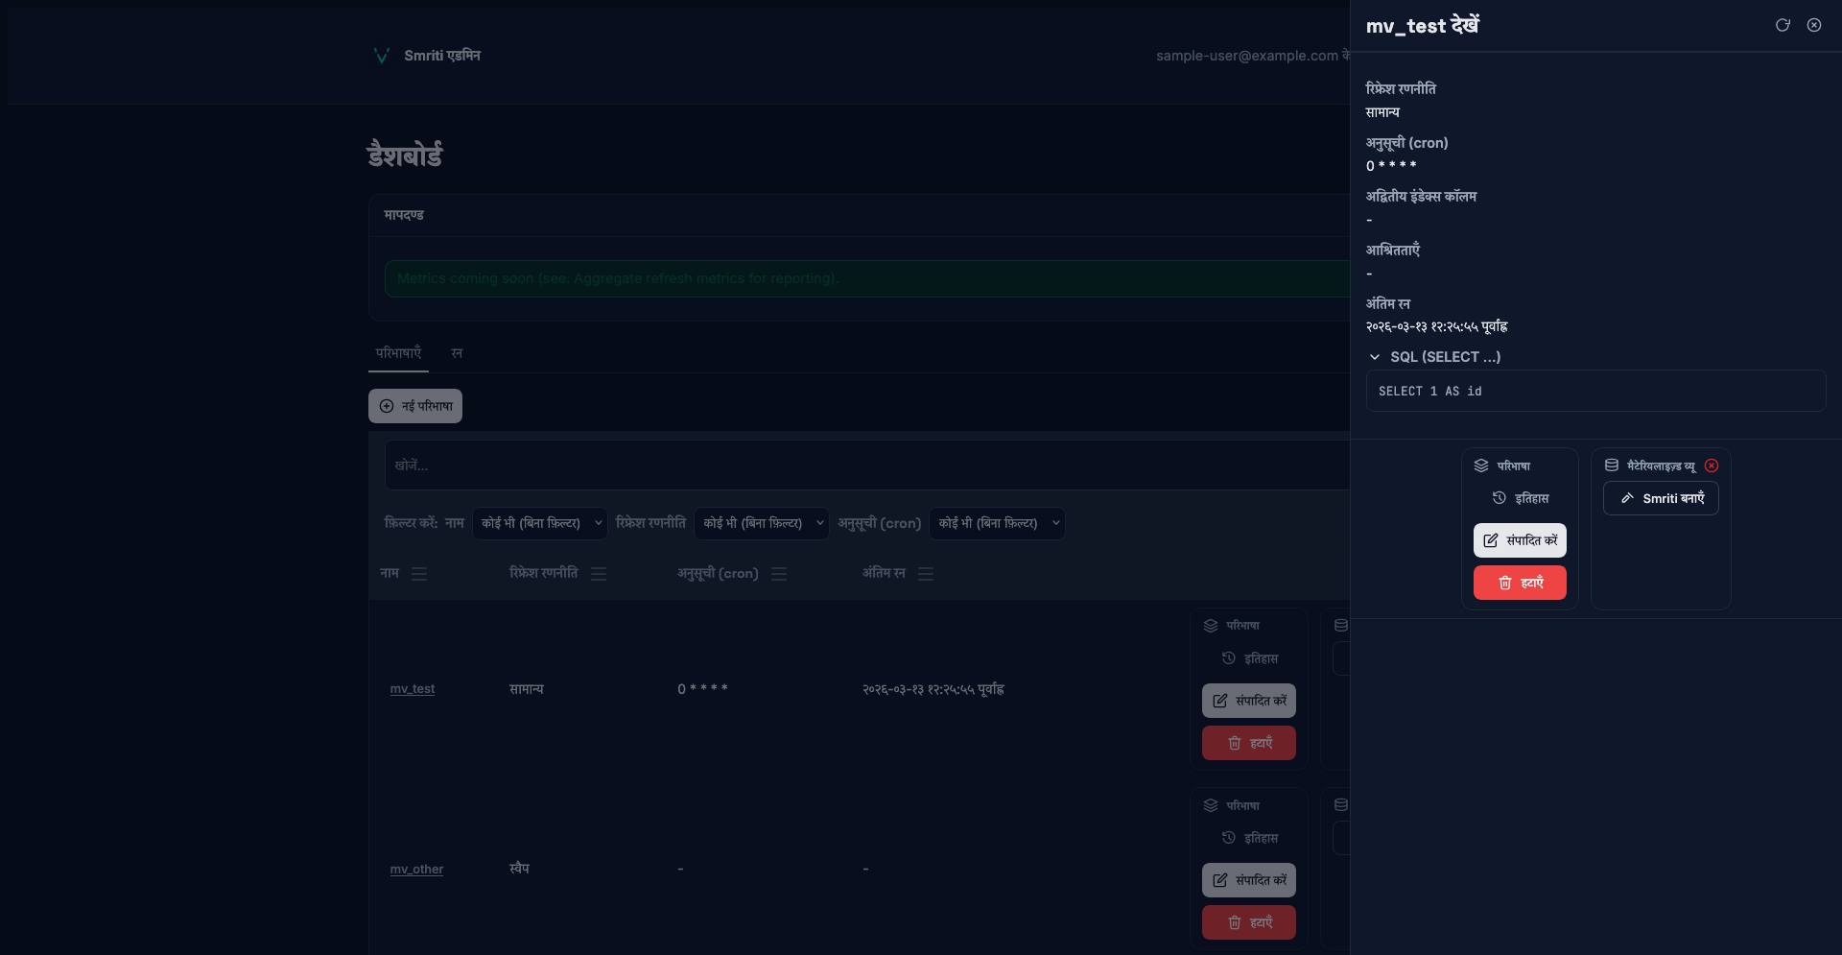
Task: Open the mv_other link in table
Action: 416,870
